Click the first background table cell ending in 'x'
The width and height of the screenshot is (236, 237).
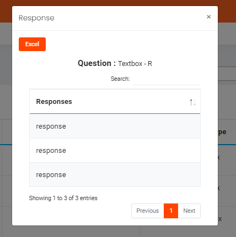219,157
